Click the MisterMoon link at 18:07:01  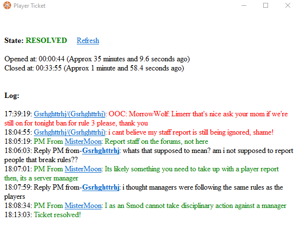(84, 169)
